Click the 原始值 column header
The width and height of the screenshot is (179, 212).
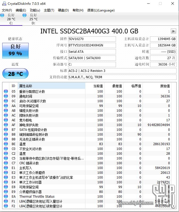157,86
